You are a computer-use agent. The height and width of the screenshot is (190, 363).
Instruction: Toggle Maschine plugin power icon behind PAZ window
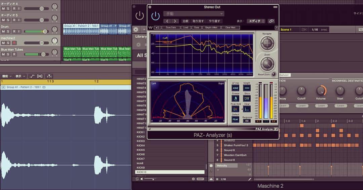pos(139,16)
